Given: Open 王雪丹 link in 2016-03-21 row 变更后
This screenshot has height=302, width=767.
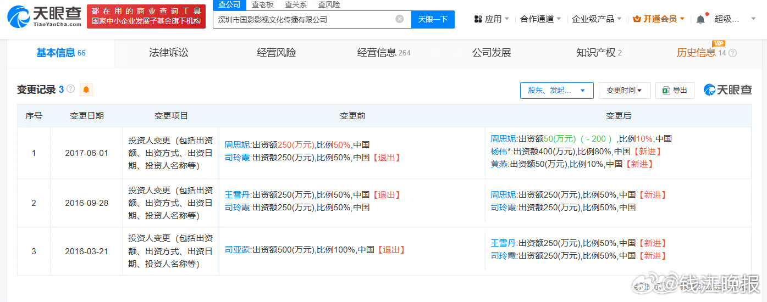Looking at the screenshot, I should click(x=504, y=243).
